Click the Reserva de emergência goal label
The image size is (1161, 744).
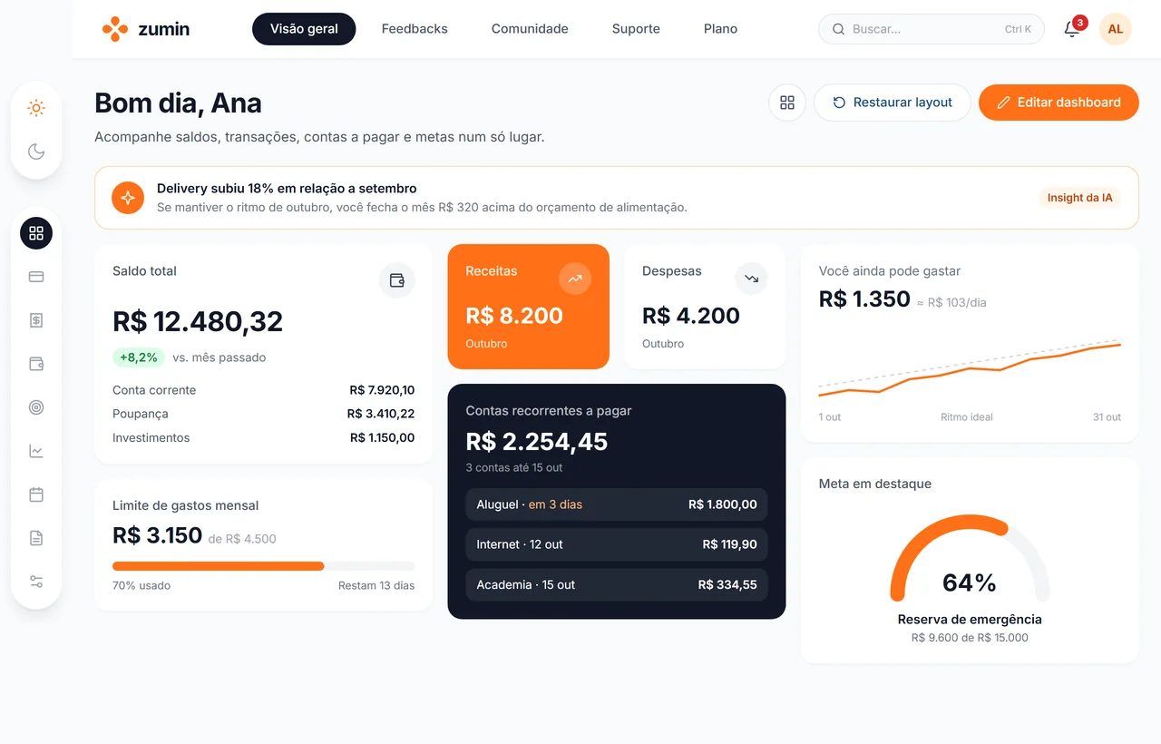(970, 620)
